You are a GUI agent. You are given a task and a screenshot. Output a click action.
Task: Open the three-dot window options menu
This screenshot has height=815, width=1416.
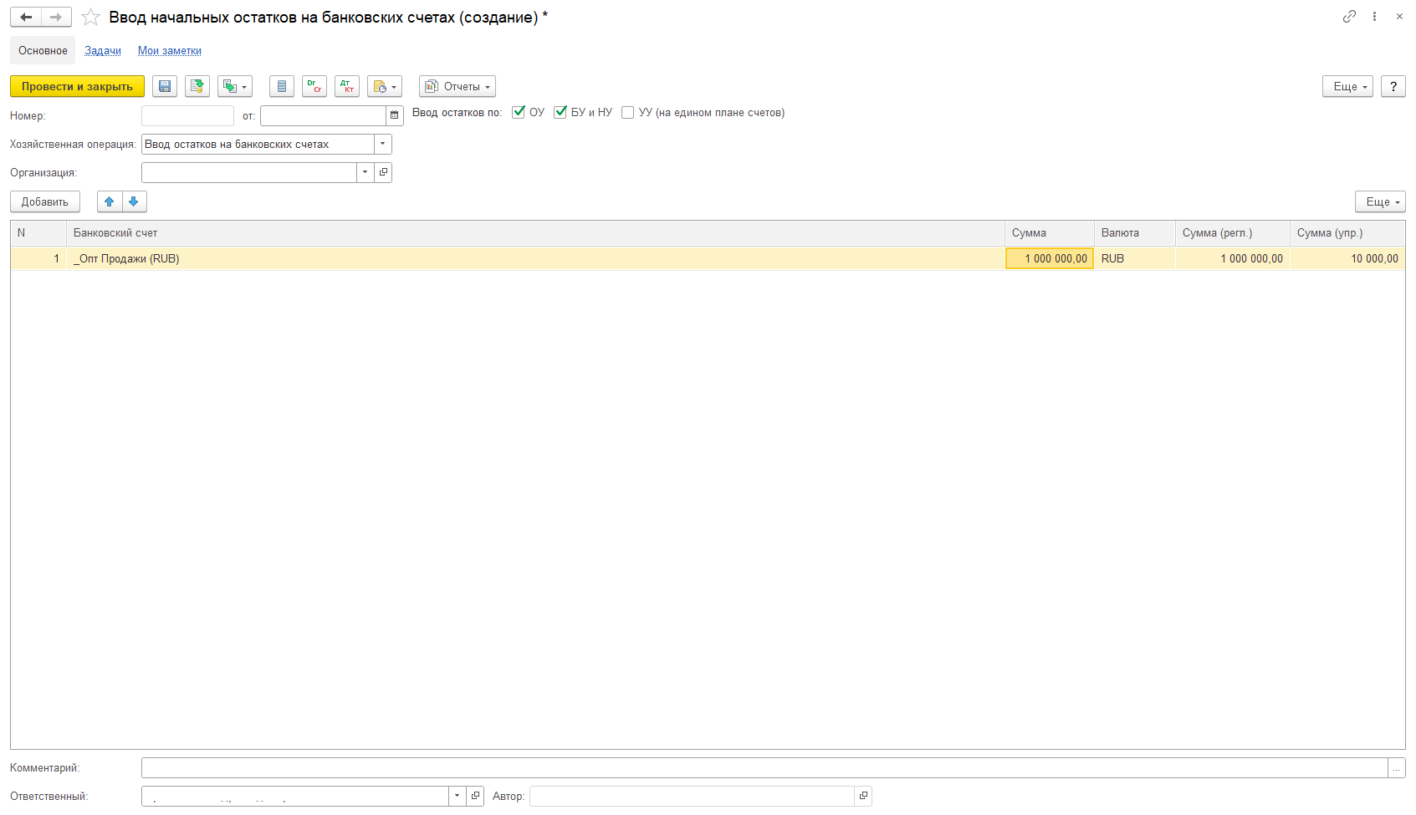point(1374,16)
